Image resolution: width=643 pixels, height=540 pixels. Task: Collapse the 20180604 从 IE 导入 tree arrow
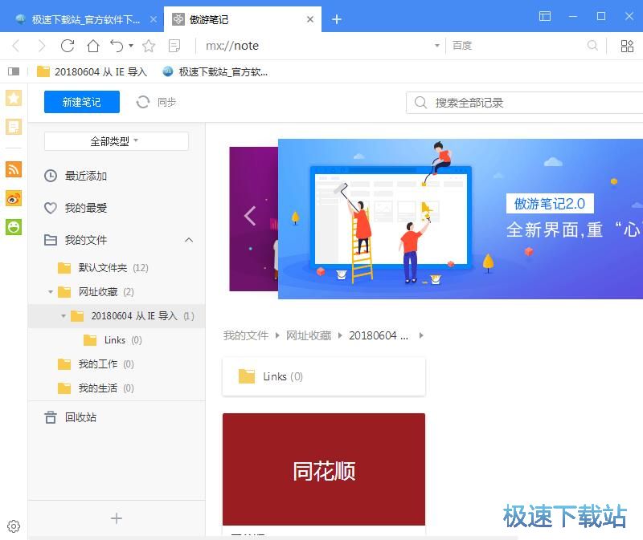pyautogui.click(x=63, y=316)
